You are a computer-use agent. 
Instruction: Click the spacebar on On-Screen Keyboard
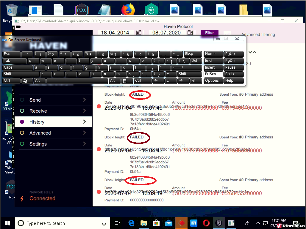77,81
